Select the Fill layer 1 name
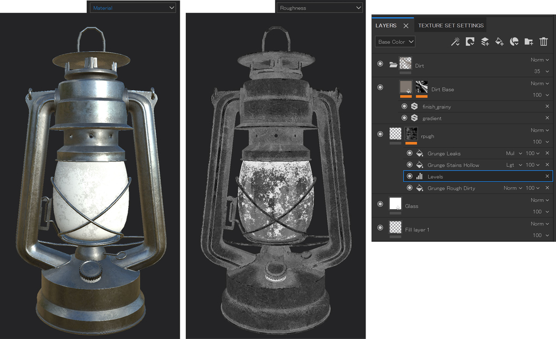Image resolution: width=556 pixels, height=339 pixels. coord(418,230)
